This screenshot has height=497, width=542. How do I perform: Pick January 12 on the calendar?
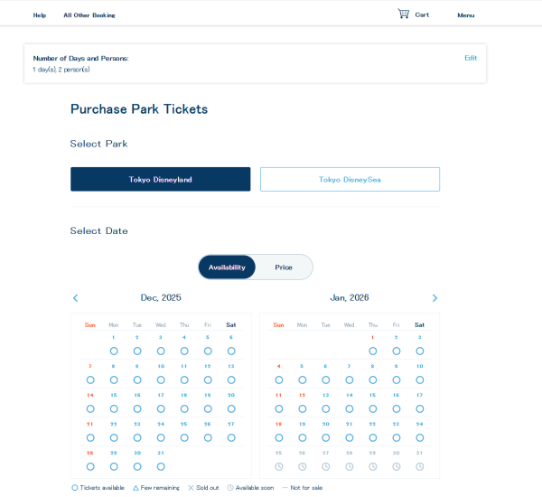coord(302,408)
